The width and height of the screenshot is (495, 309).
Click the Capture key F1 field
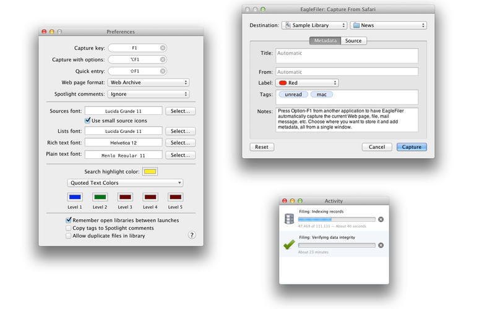tap(137, 48)
